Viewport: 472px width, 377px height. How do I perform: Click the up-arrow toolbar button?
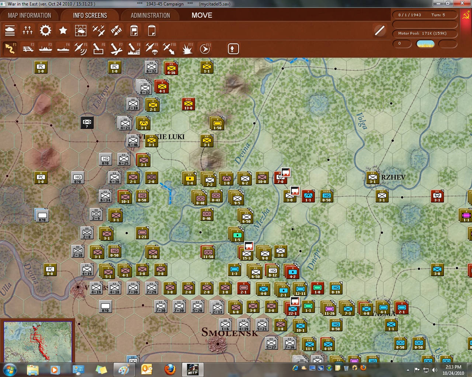point(233,49)
